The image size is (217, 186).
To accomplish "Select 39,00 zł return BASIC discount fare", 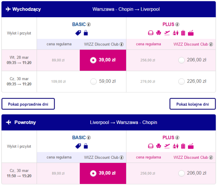I will [103, 173].
